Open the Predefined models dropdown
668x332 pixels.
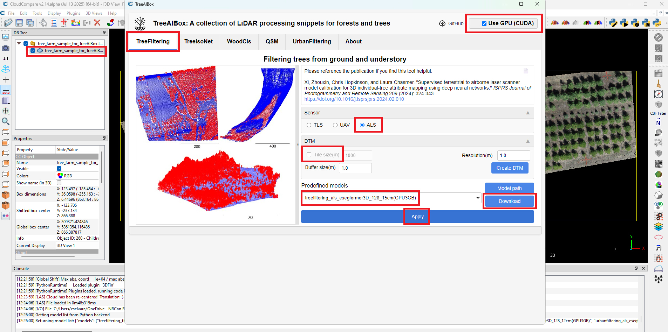(x=391, y=198)
